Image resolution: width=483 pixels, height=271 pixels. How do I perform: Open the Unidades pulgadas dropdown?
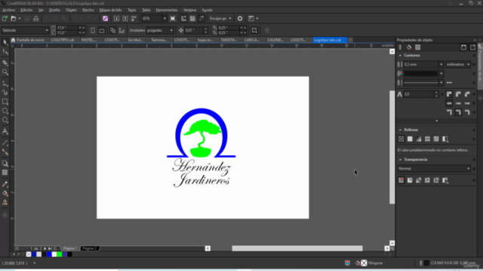(171, 30)
